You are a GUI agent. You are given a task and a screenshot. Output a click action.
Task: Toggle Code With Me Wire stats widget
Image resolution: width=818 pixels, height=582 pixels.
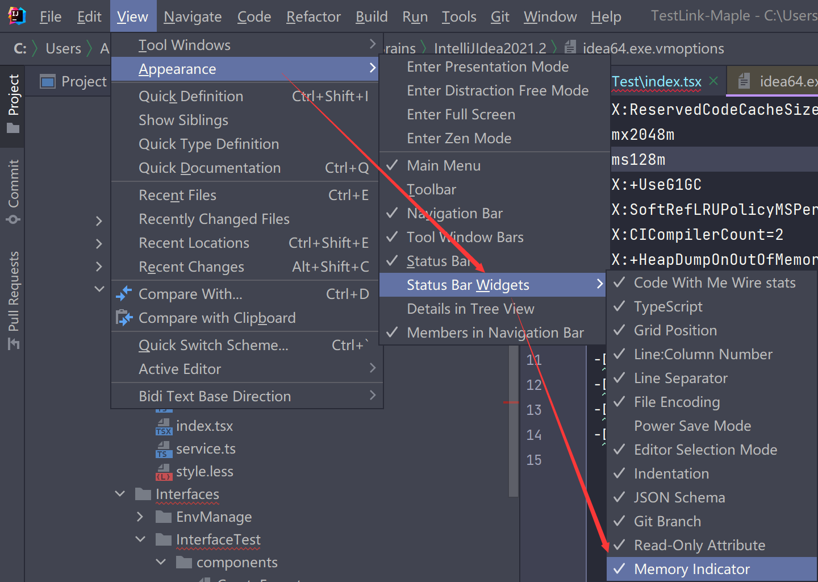(712, 282)
